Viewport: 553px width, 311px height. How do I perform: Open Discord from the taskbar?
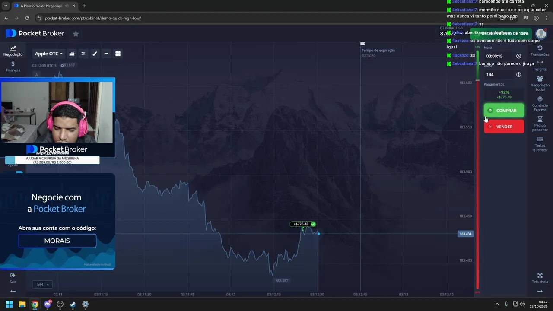tap(48, 304)
